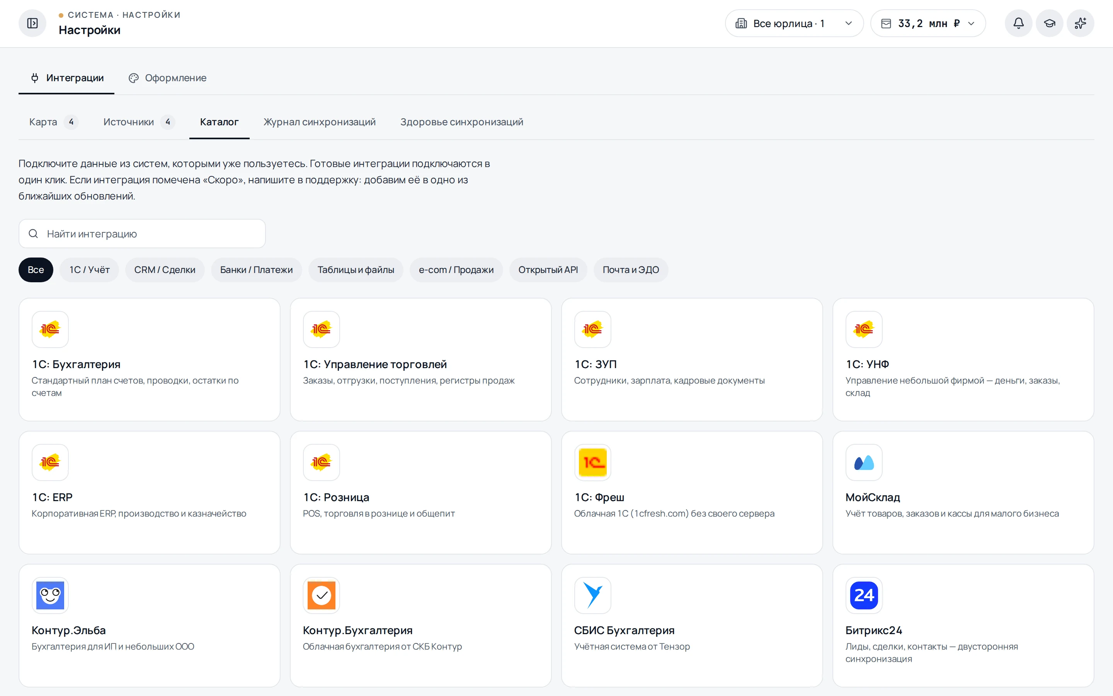The height and width of the screenshot is (696, 1113).
Task: Filter by CRM / Сделки
Action: (165, 270)
